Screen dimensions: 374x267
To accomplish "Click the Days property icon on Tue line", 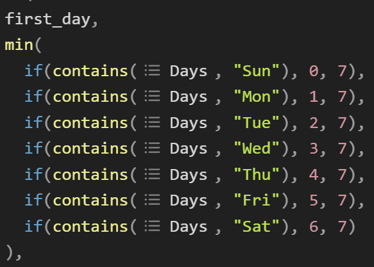I will click(x=153, y=122).
